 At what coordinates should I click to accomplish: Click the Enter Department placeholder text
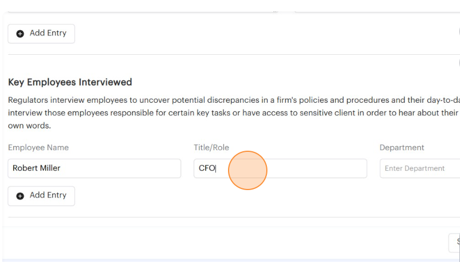[x=414, y=168]
